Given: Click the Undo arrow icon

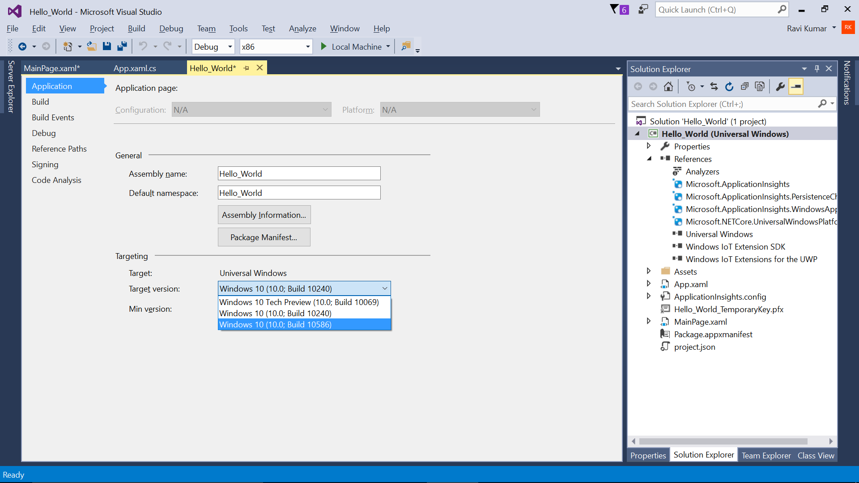Looking at the screenshot, I should 143,46.
